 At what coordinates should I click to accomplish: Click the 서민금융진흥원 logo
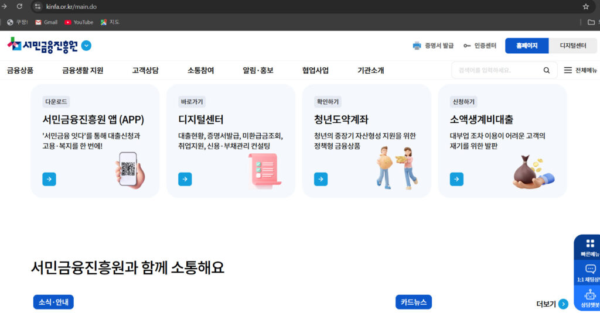click(x=42, y=46)
